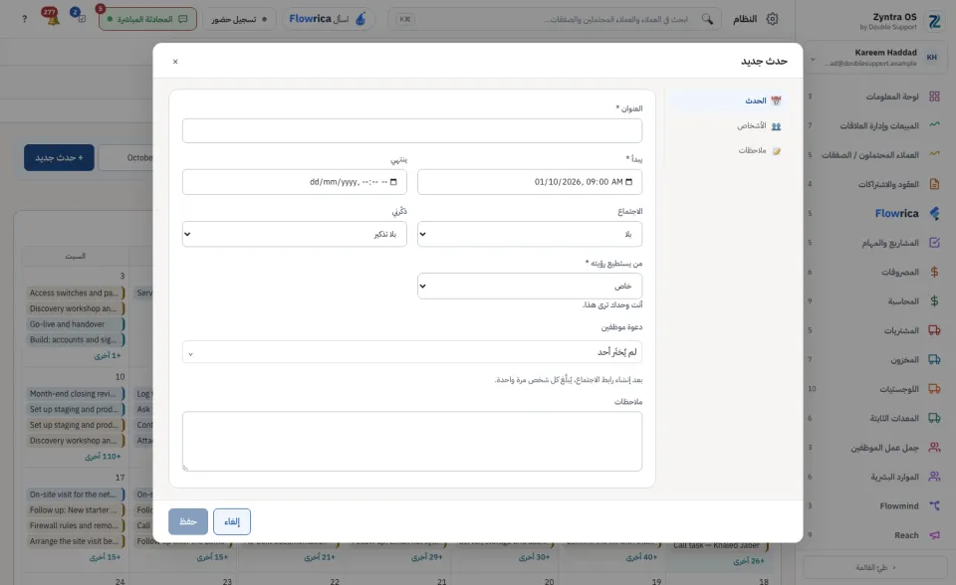Click the +110 أخرى more events link

click(103, 457)
